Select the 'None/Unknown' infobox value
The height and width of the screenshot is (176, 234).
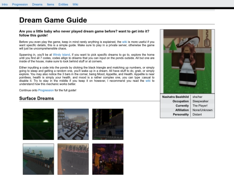click(202, 110)
